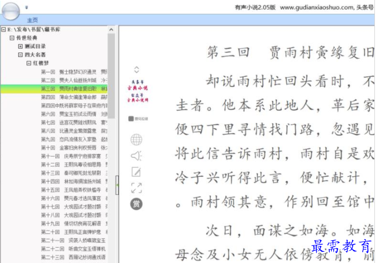The height and width of the screenshot is (263, 376).
Task: Select highlighted chapter 第三回 贾雨村夤缘复旧职
Action: click(54, 89)
